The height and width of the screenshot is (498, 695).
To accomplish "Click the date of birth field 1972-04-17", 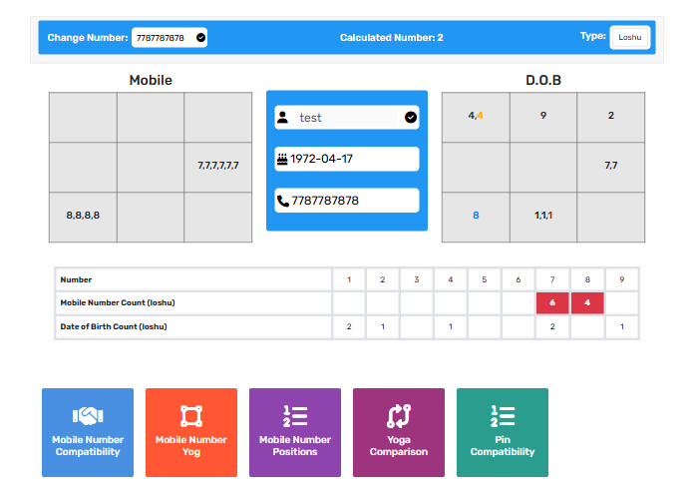I will tap(351, 160).
